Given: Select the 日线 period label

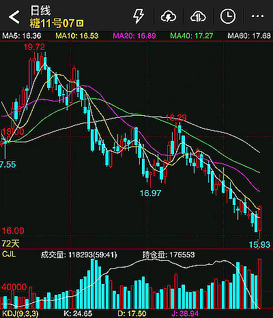Looking at the screenshot, I should 40,11.
